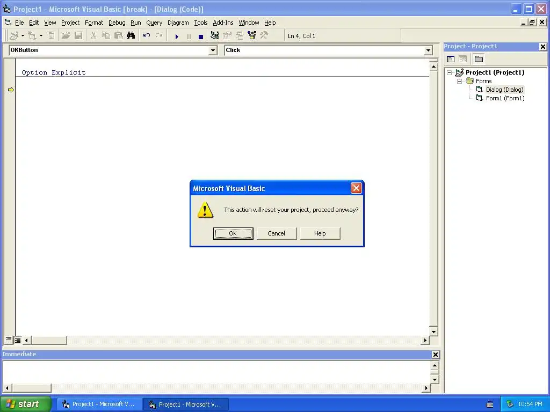Screen dimensions: 550x412
Task: Open the Add-Ins menu
Action: click(x=223, y=23)
